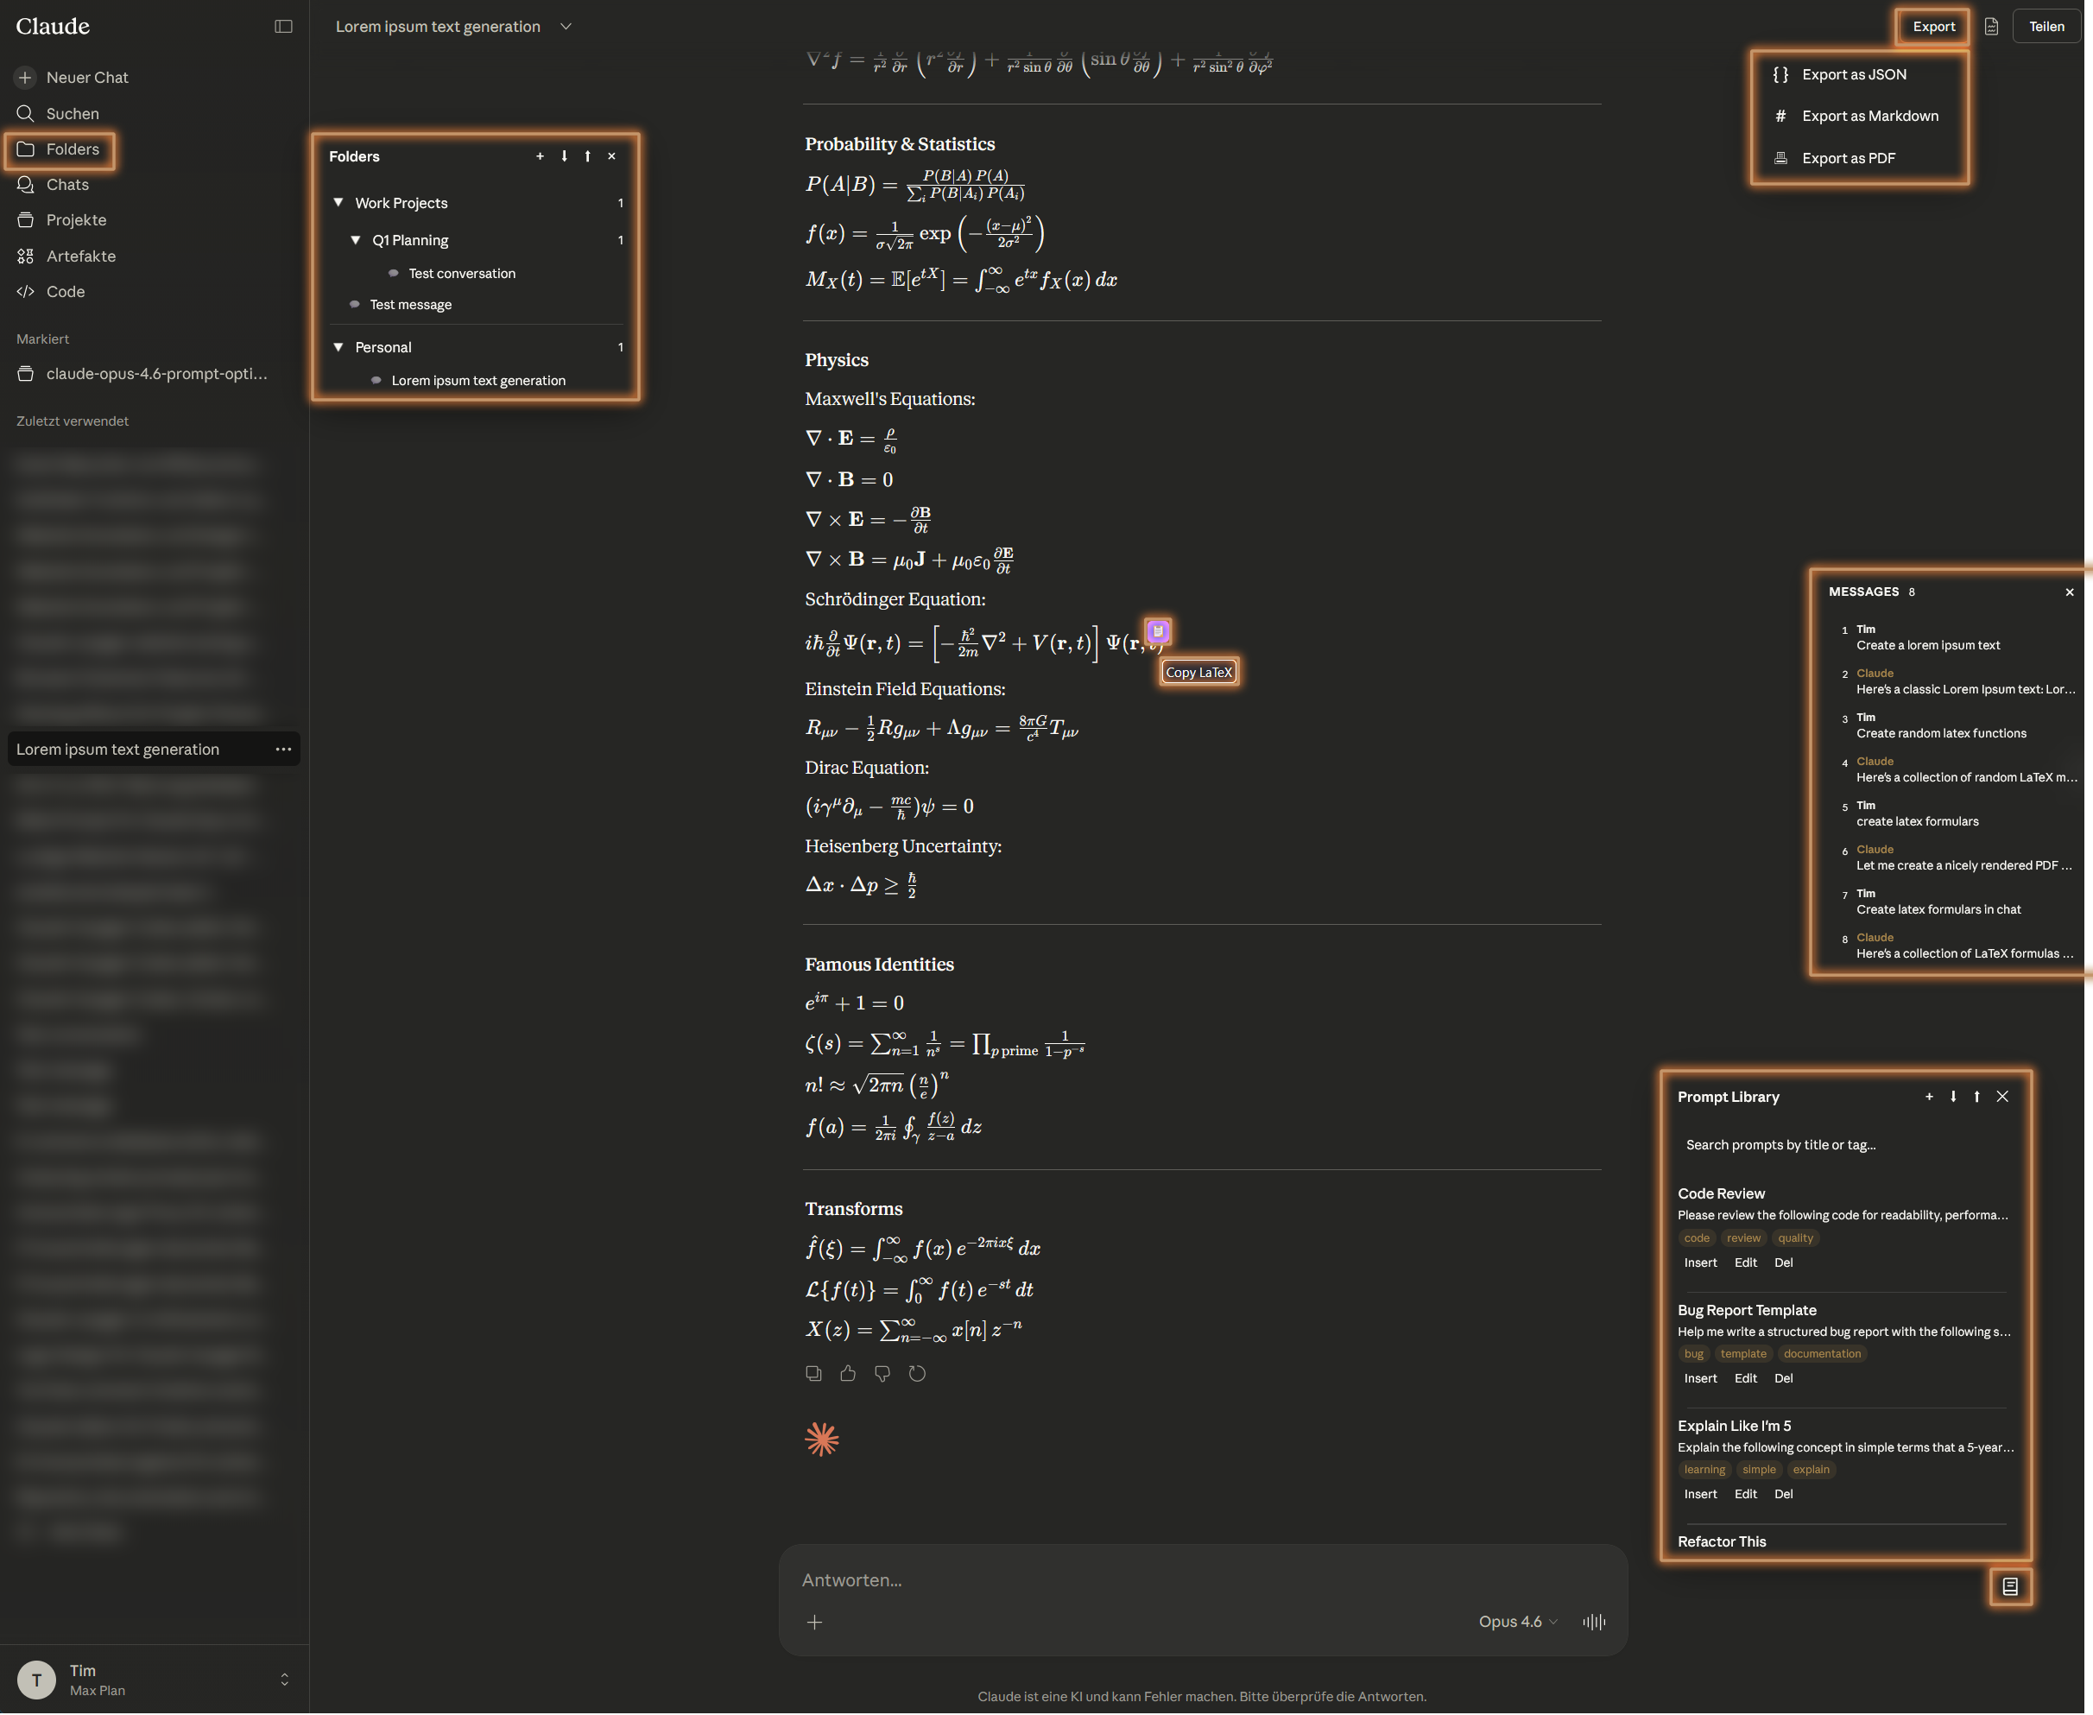The width and height of the screenshot is (2093, 1715).
Task: Open Lorem ipsum text generation in Personal folder
Action: [x=478, y=382]
